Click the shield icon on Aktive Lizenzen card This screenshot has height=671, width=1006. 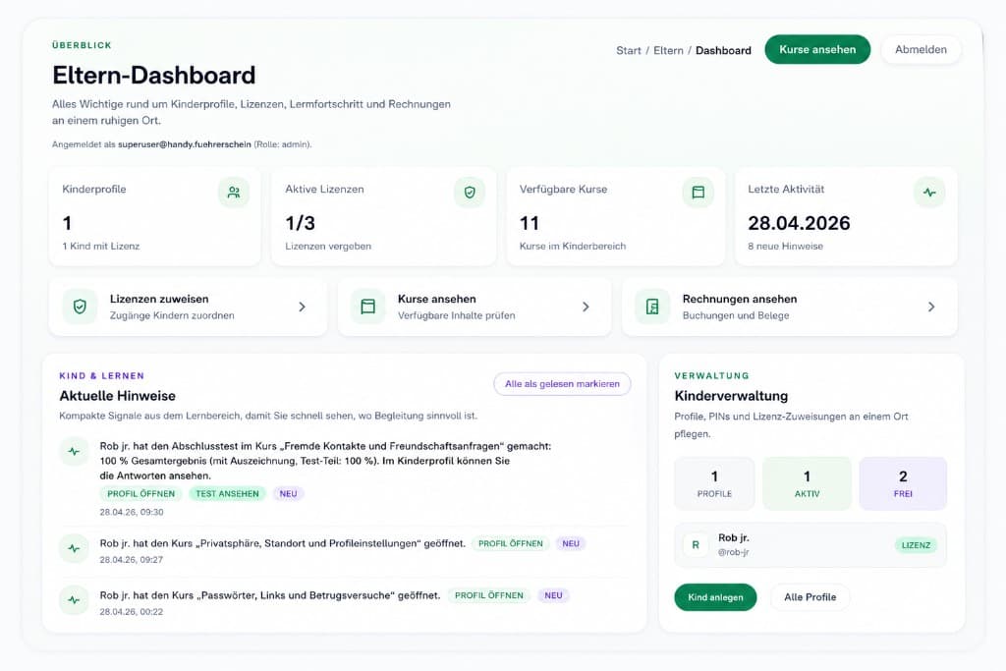[470, 193]
